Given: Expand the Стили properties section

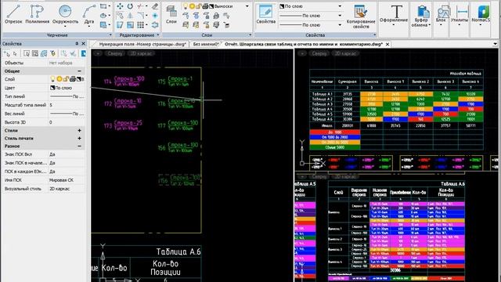Looking at the screenshot, I should 79,131.
